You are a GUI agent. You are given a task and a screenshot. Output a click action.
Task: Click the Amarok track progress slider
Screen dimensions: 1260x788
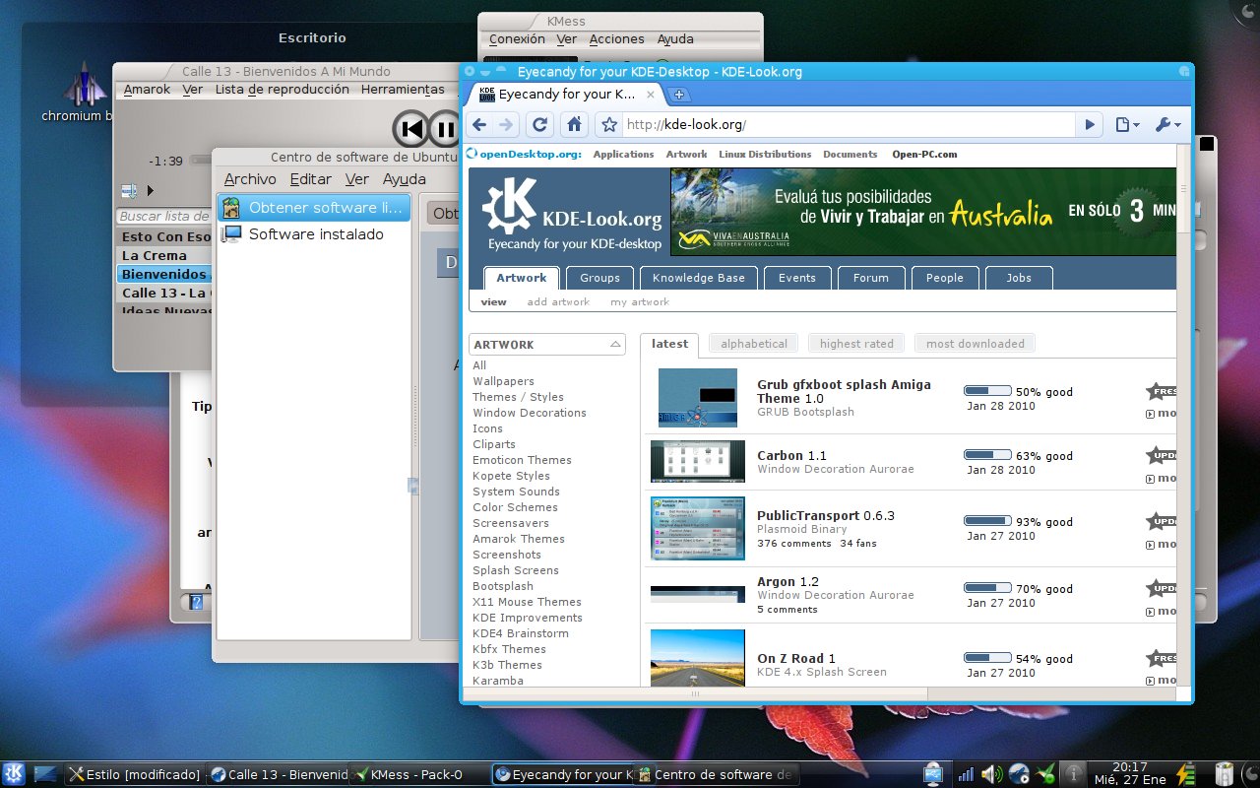(201, 161)
